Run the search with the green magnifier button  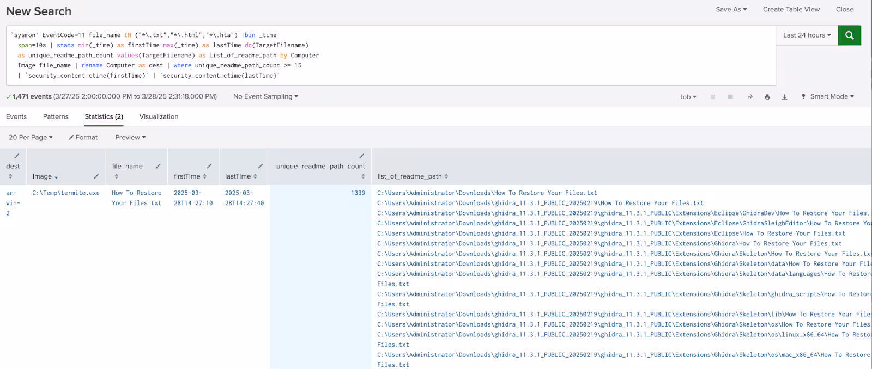pos(849,35)
